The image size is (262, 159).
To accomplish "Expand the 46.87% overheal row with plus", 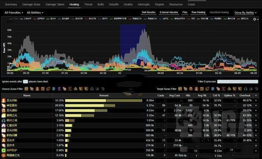I will 256,101.
